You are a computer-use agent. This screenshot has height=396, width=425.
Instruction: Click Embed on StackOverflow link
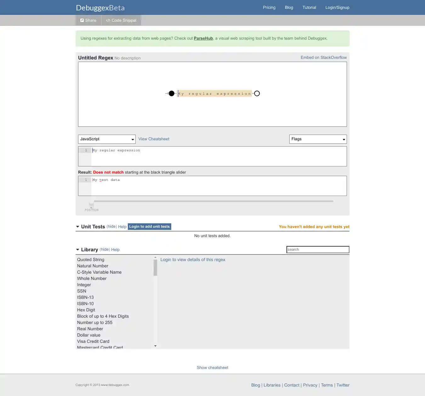pyautogui.click(x=324, y=58)
